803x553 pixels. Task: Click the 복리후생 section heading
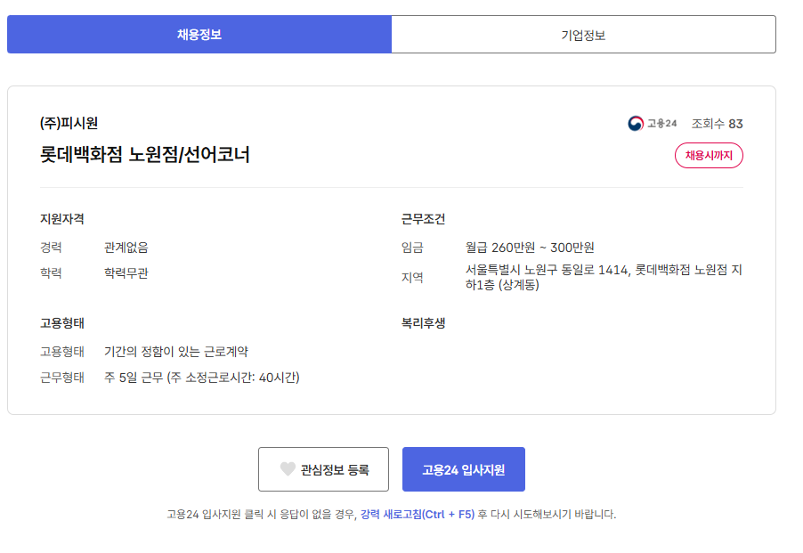tap(423, 322)
